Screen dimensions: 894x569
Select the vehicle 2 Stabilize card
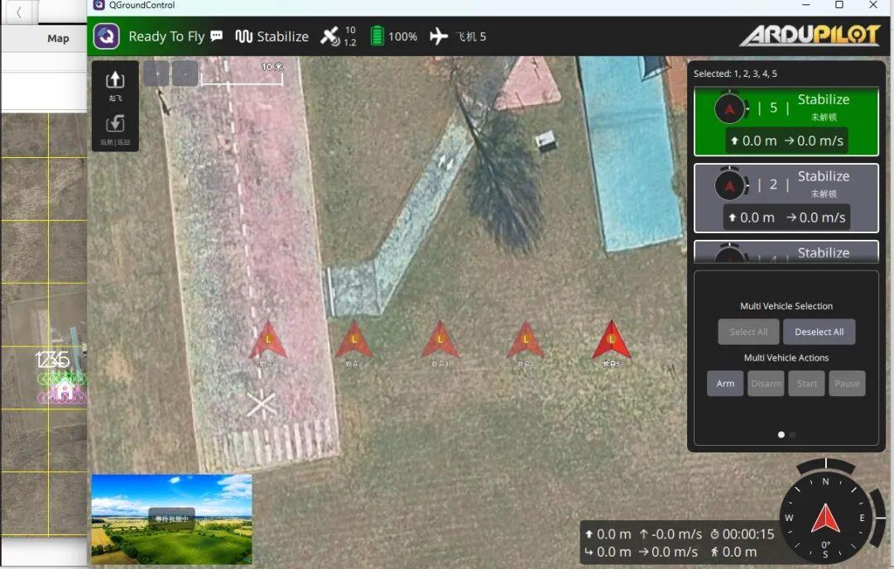[x=786, y=198]
